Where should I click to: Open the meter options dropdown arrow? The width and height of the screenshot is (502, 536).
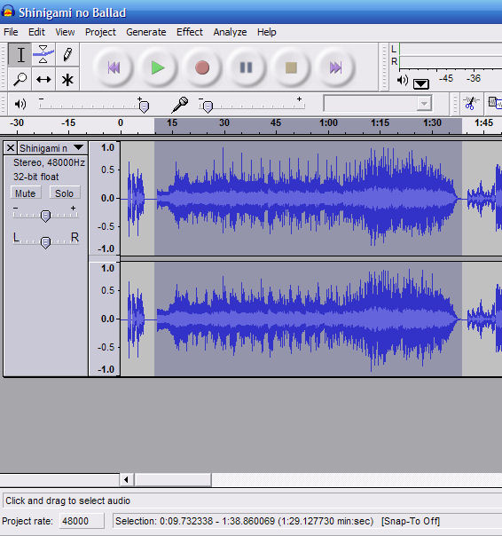tap(421, 83)
